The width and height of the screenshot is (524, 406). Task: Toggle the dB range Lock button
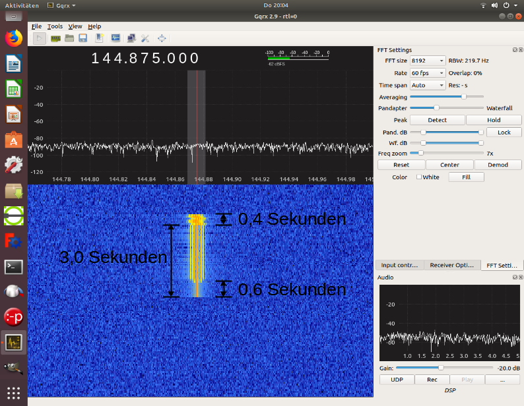(504, 132)
